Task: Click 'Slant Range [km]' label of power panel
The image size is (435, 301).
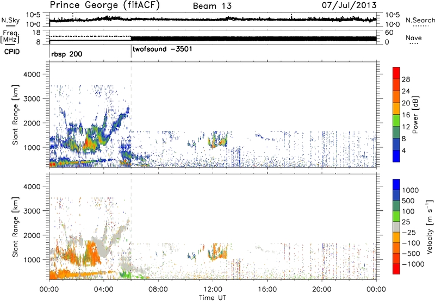Action: point(16,115)
